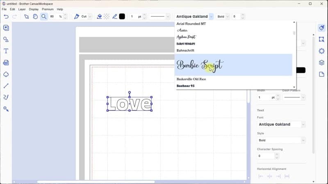Click the black color swatch in toolbar
The height and width of the screenshot is (184, 328).
[122, 16]
